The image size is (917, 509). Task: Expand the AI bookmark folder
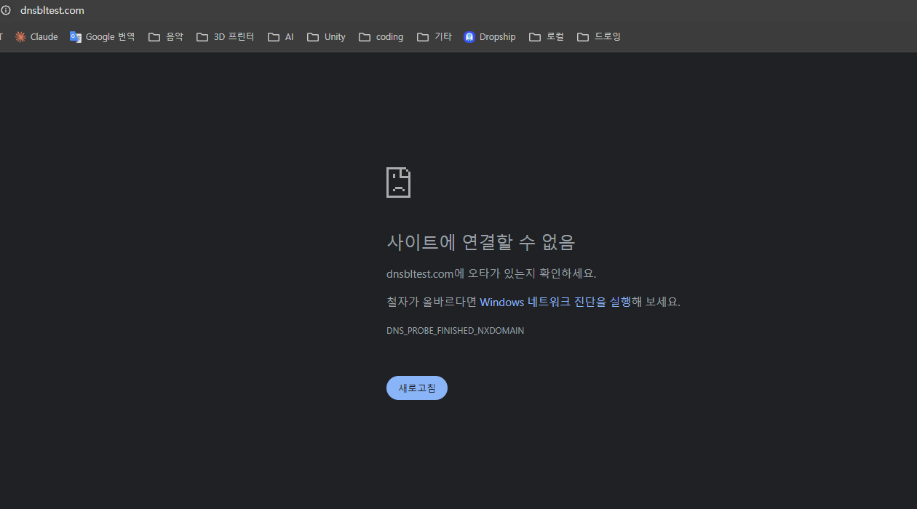pyautogui.click(x=281, y=37)
